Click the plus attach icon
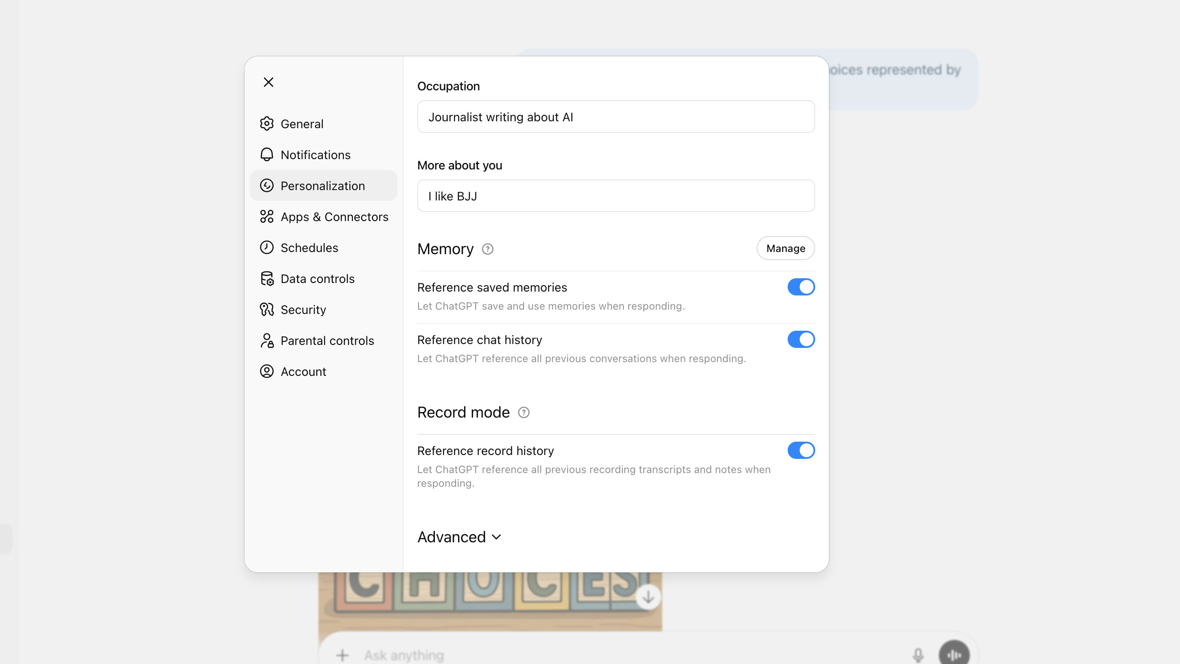This screenshot has height=664, width=1180. click(x=342, y=655)
